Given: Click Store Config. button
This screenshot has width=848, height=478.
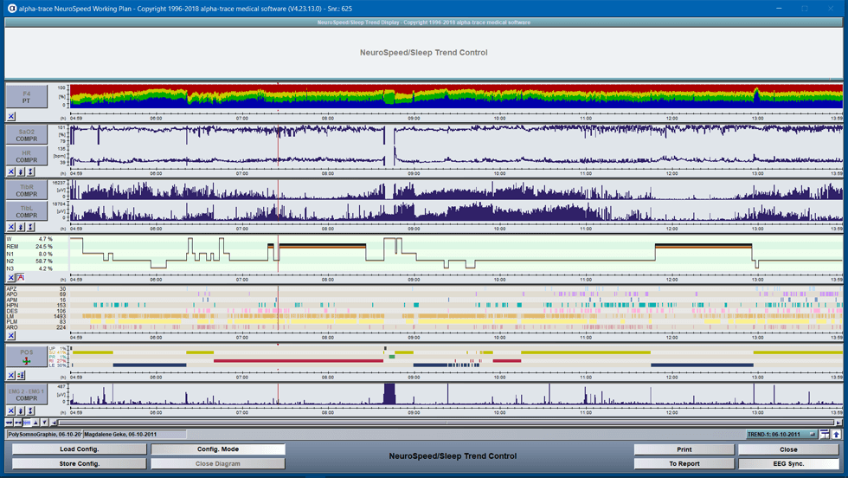Looking at the screenshot, I should pyautogui.click(x=80, y=464).
